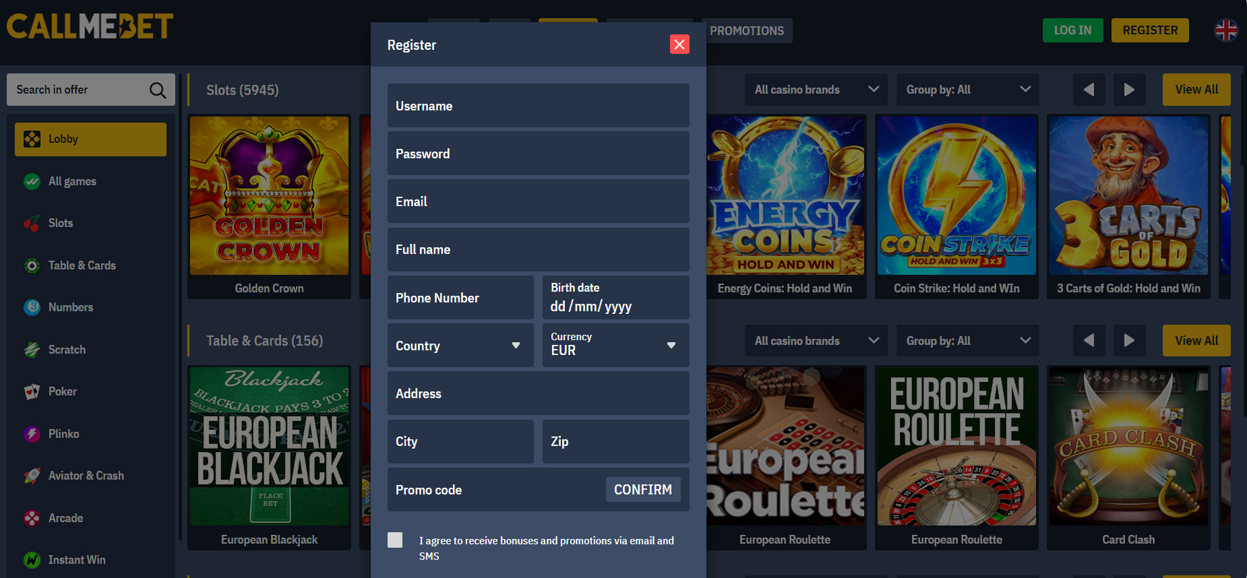Screen dimensions: 1247x578
Task: Open the UK flag language selector
Action: point(1225,30)
